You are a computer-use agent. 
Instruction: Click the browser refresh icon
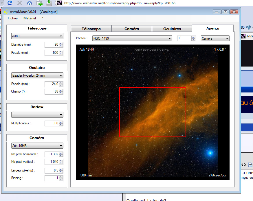10,3
